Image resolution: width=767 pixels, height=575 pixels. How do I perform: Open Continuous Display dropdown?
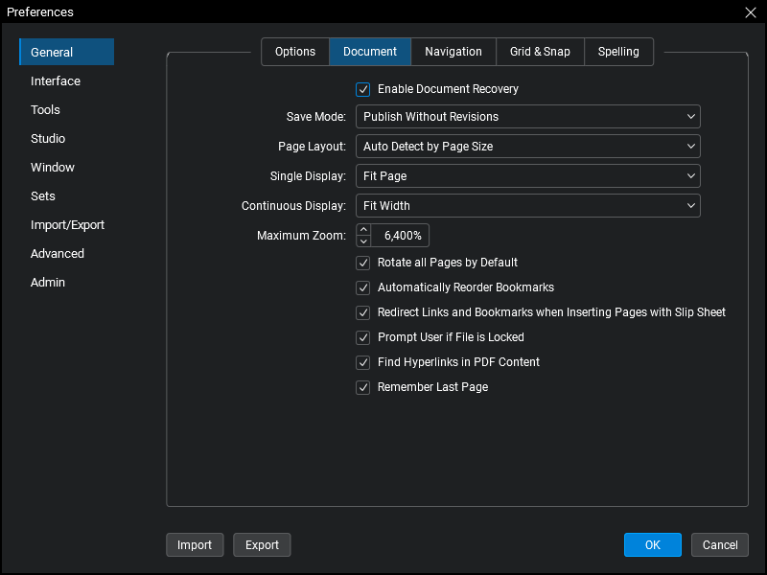[x=527, y=206]
